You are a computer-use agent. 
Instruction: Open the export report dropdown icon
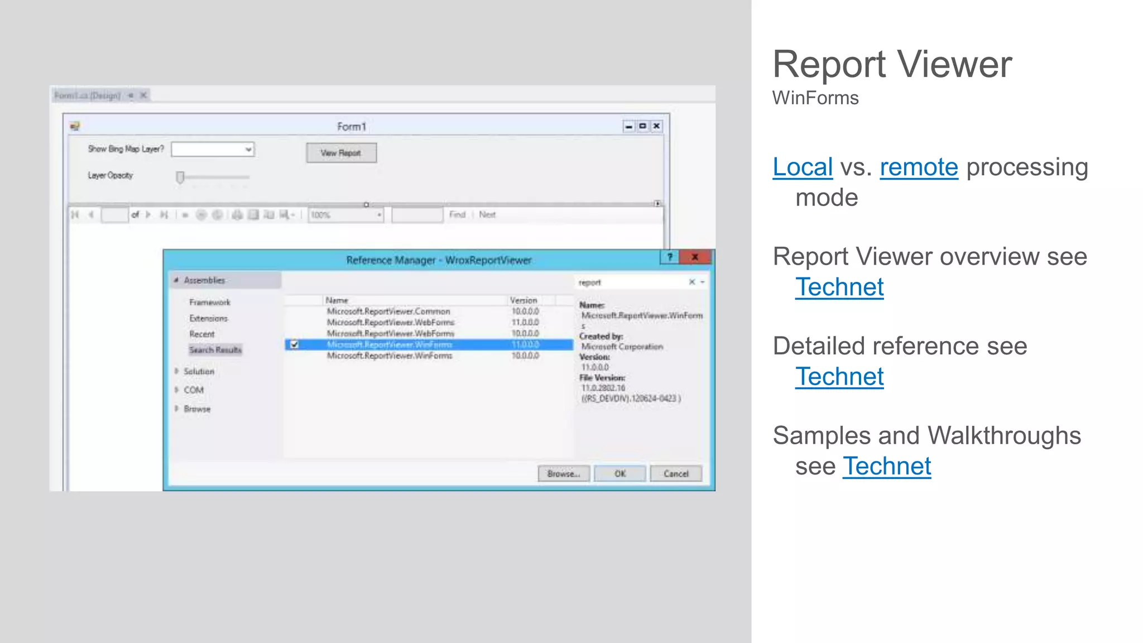tap(287, 215)
